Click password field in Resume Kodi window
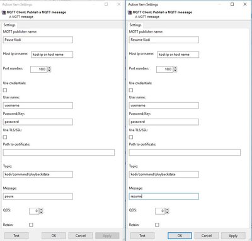The image size is (252, 241). [x=164, y=122]
